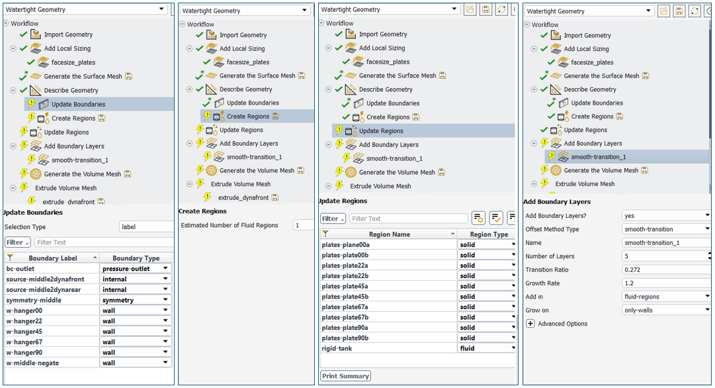This screenshot has width=715, height=388.
Task: Open the Offset Method Type smooth-transition dropdown
Action: pyautogui.click(x=707, y=229)
